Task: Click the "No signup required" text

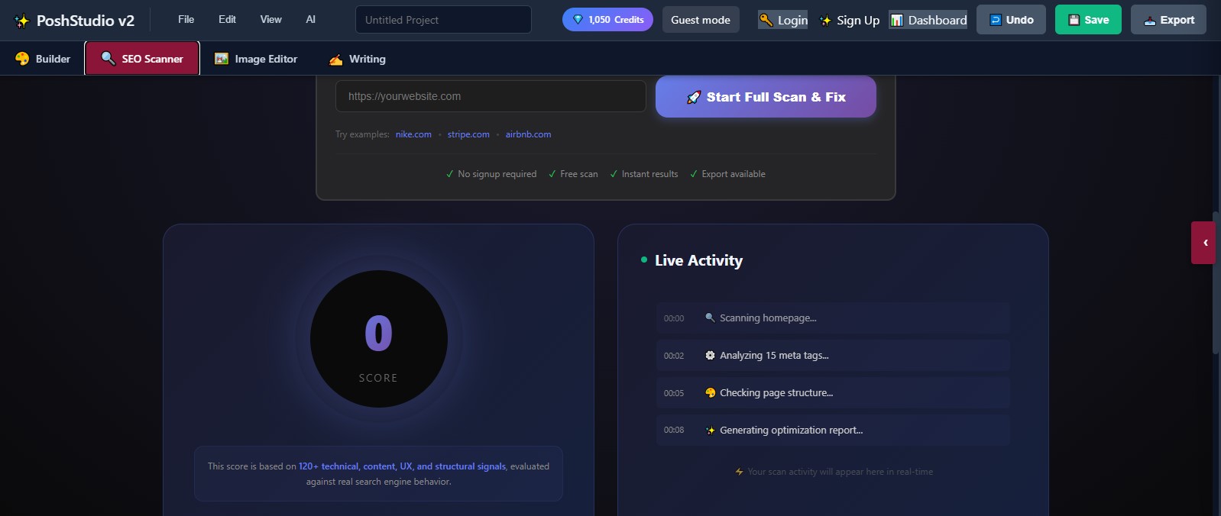Action: [x=497, y=174]
